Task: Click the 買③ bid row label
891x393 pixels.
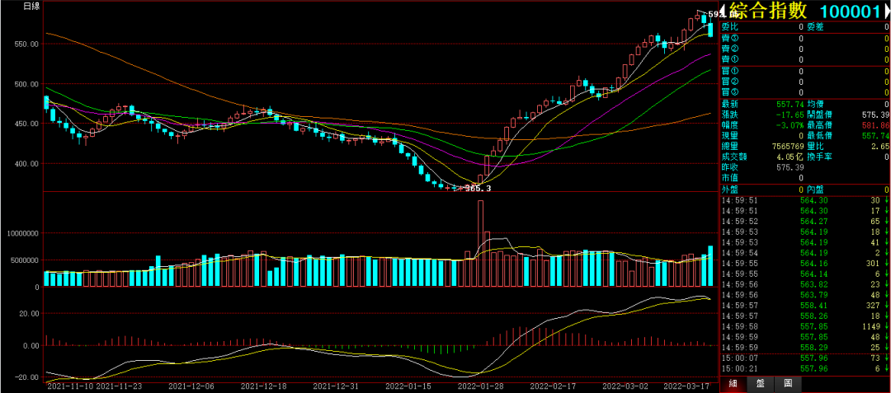Action: (729, 93)
